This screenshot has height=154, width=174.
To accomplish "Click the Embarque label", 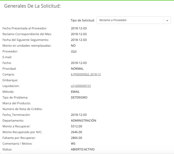I will click(x=10, y=80).
